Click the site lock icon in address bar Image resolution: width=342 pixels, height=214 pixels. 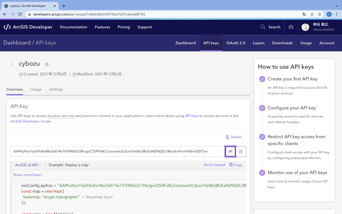coord(29,14)
